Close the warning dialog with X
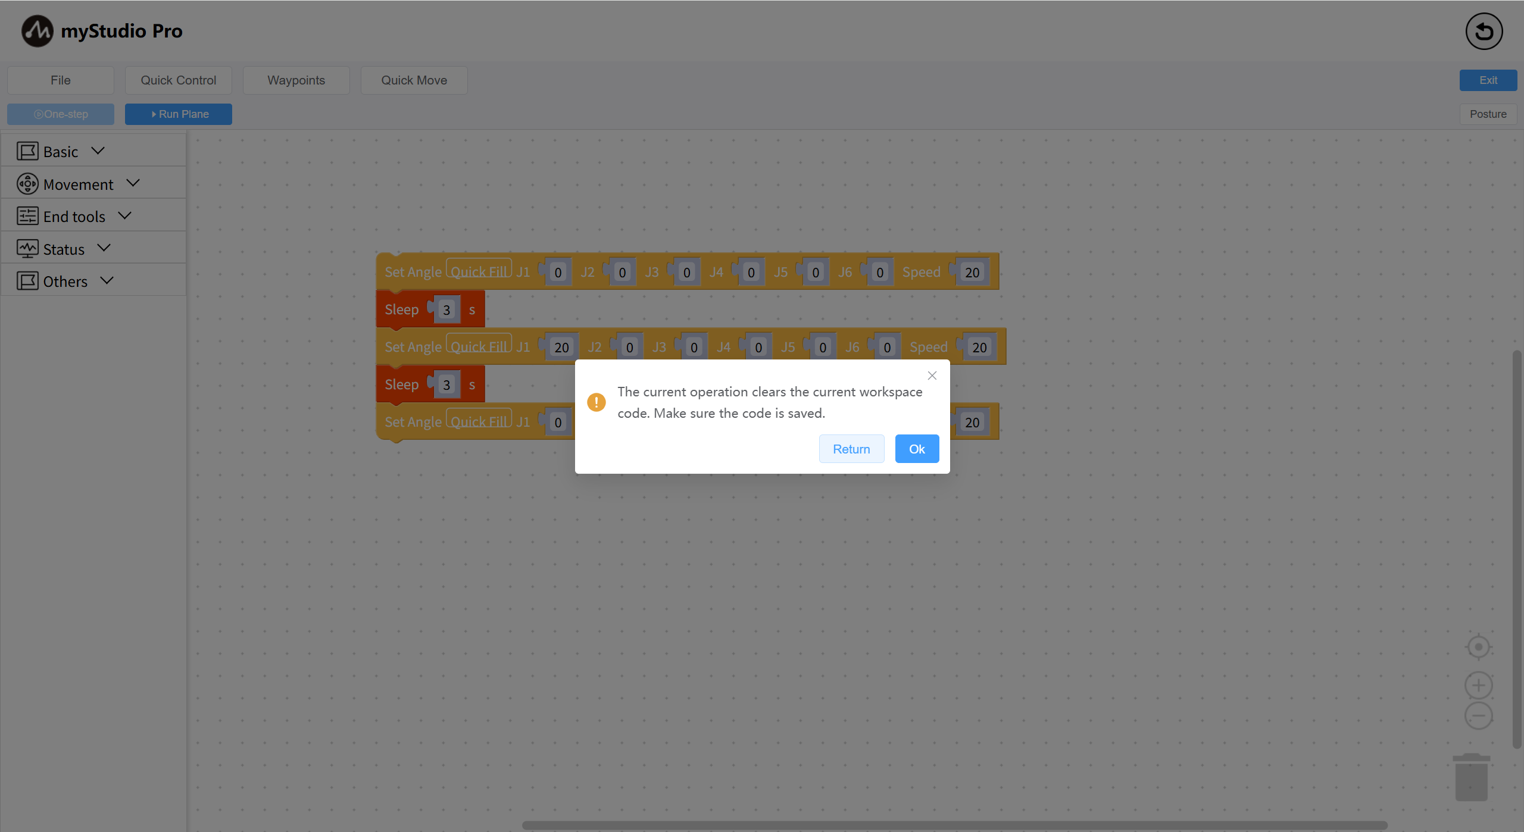 coord(932,376)
